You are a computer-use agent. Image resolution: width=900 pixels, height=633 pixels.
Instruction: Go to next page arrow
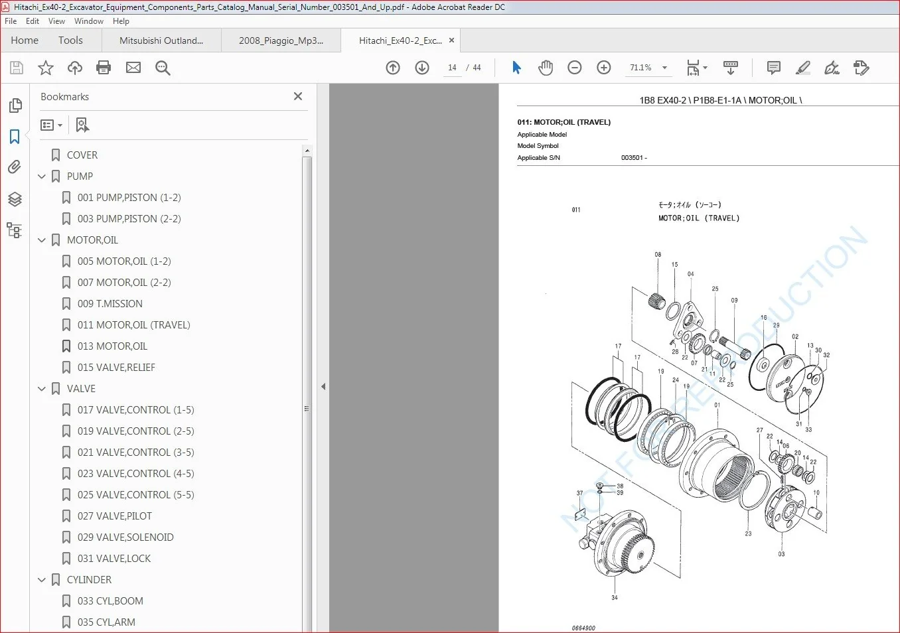[x=422, y=68]
